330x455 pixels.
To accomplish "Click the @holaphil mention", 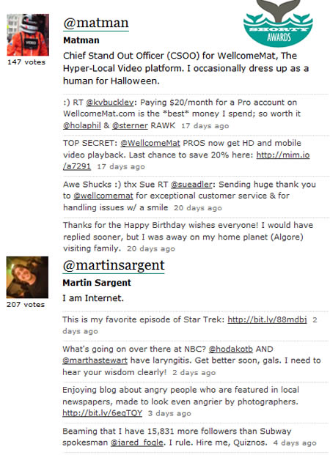I will pyautogui.click(x=82, y=125).
